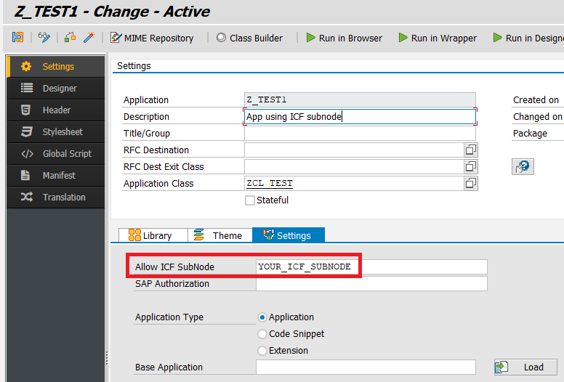This screenshot has height=382, width=564.
Task: Click the first icon in the application toolbar
Action: coord(18,38)
